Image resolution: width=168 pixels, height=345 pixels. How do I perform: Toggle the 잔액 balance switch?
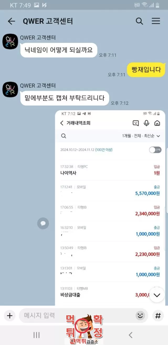pos(155,150)
